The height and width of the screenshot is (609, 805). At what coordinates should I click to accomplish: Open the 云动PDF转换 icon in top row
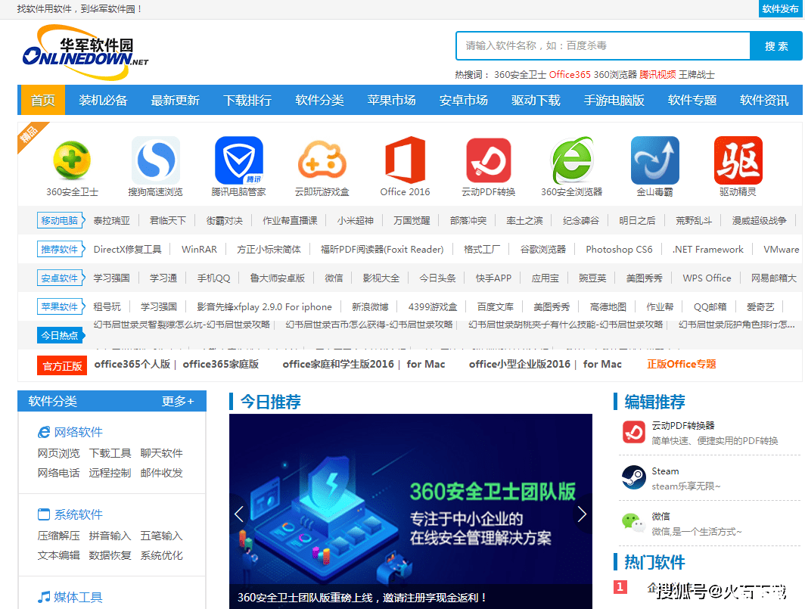pyautogui.click(x=488, y=160)
